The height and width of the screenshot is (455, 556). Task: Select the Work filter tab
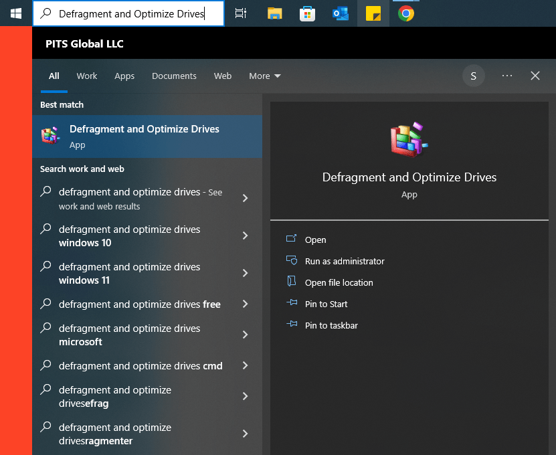coord(87,76)
